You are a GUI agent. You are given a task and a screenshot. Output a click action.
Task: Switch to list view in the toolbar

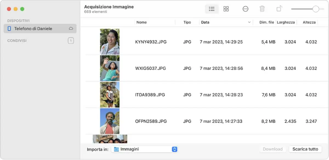click(211, 9)
